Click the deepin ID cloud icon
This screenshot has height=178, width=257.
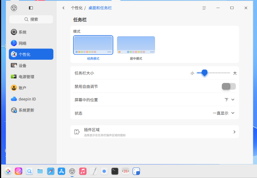click(x=14, y=99)
